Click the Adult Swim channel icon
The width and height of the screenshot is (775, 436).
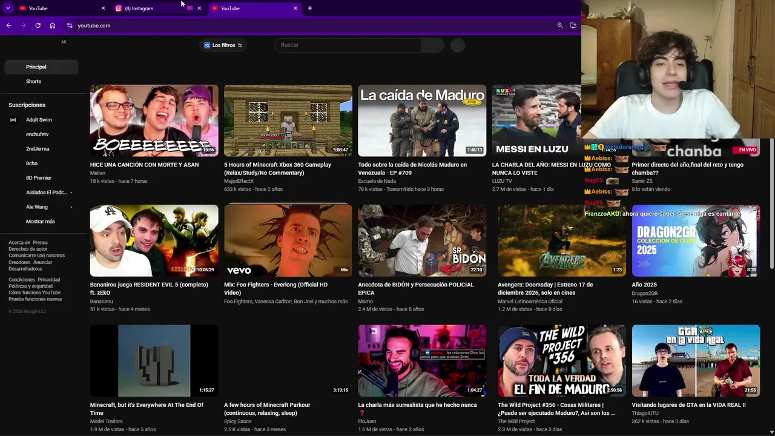(13, 120)
